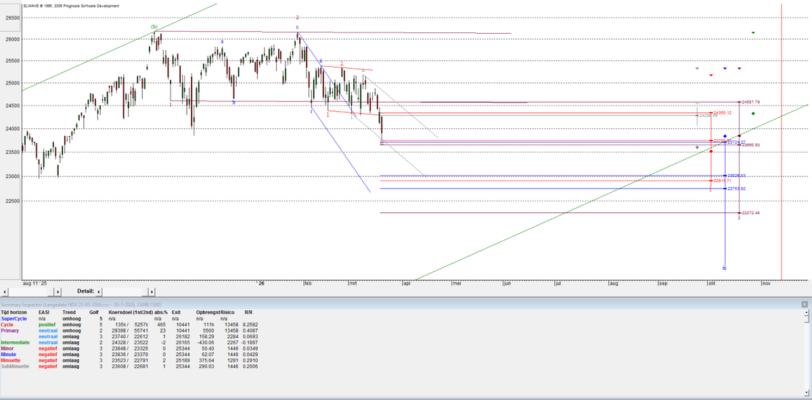Screen dimensions: 812x400
Task: Click the blue c wave label at peak
Action: pyautogui.click(x=297, y=28)
